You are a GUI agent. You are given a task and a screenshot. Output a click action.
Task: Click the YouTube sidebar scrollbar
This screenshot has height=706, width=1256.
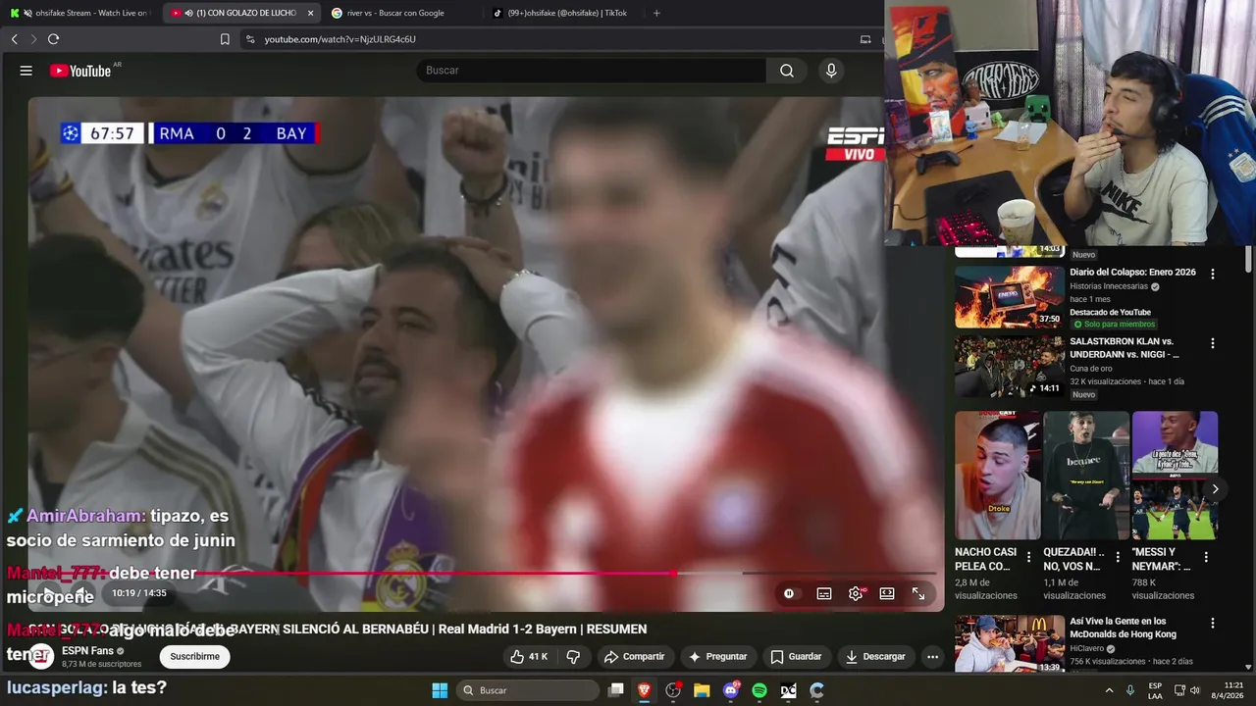coord(1248,260)
